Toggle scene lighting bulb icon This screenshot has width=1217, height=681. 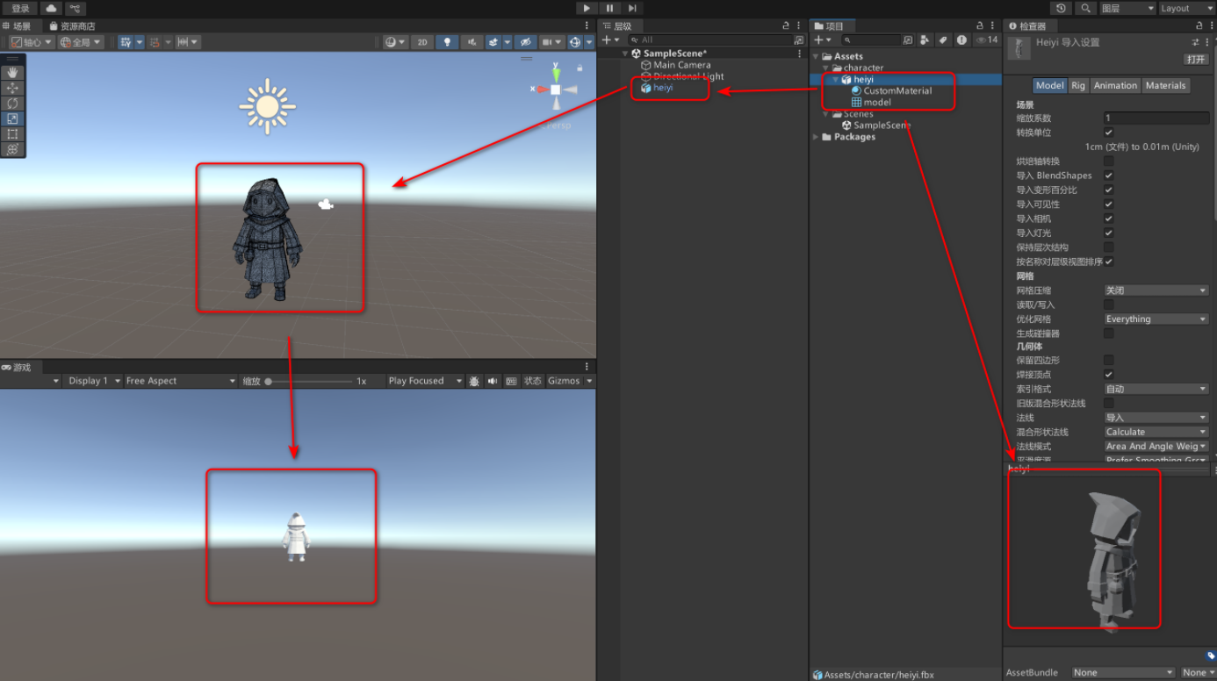(x=447, y=42)
